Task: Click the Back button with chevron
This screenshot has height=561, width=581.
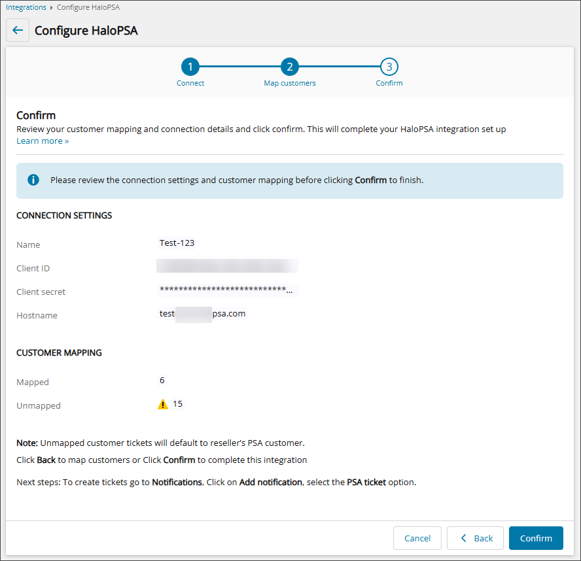Action: [475, 538]
